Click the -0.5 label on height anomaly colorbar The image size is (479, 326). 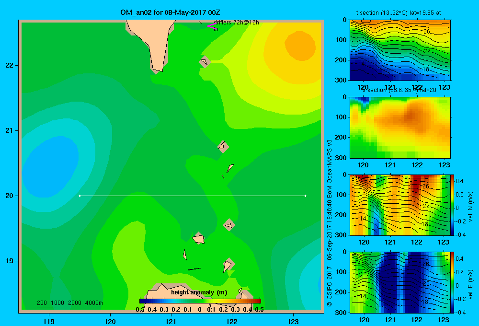pos(139,310)
